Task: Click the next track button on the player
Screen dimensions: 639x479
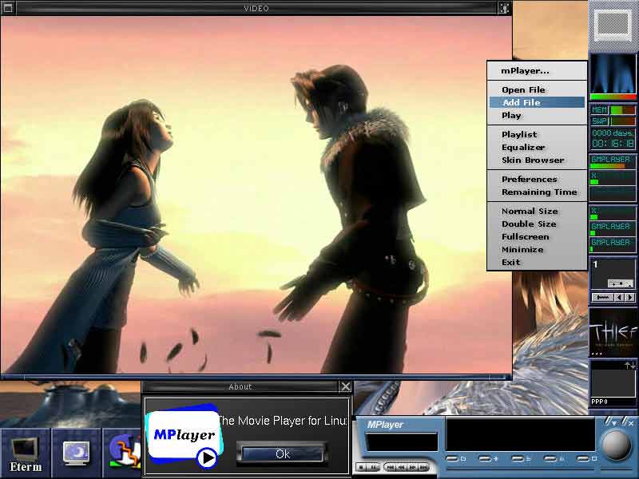Action: point(421,465)
